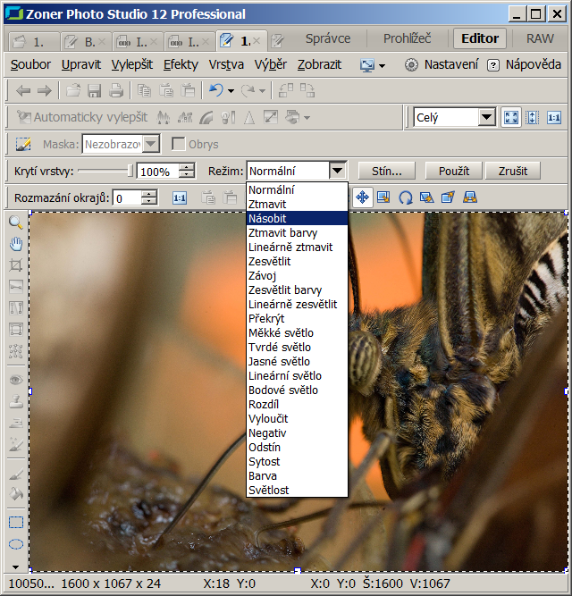Click the Použít button
This screenshot has height=596, width=572.
tap(454, 171)
